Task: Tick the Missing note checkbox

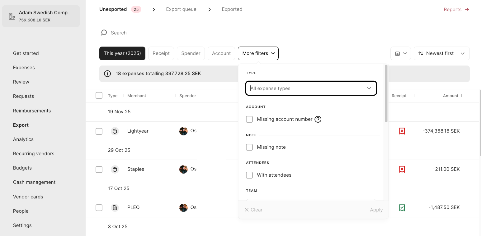Action: click(249, 147)
